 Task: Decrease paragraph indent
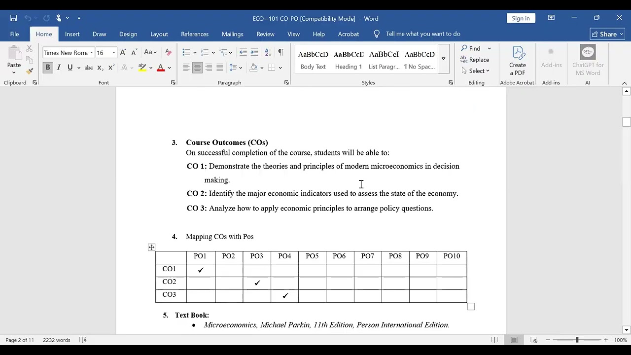click(243, 53)
